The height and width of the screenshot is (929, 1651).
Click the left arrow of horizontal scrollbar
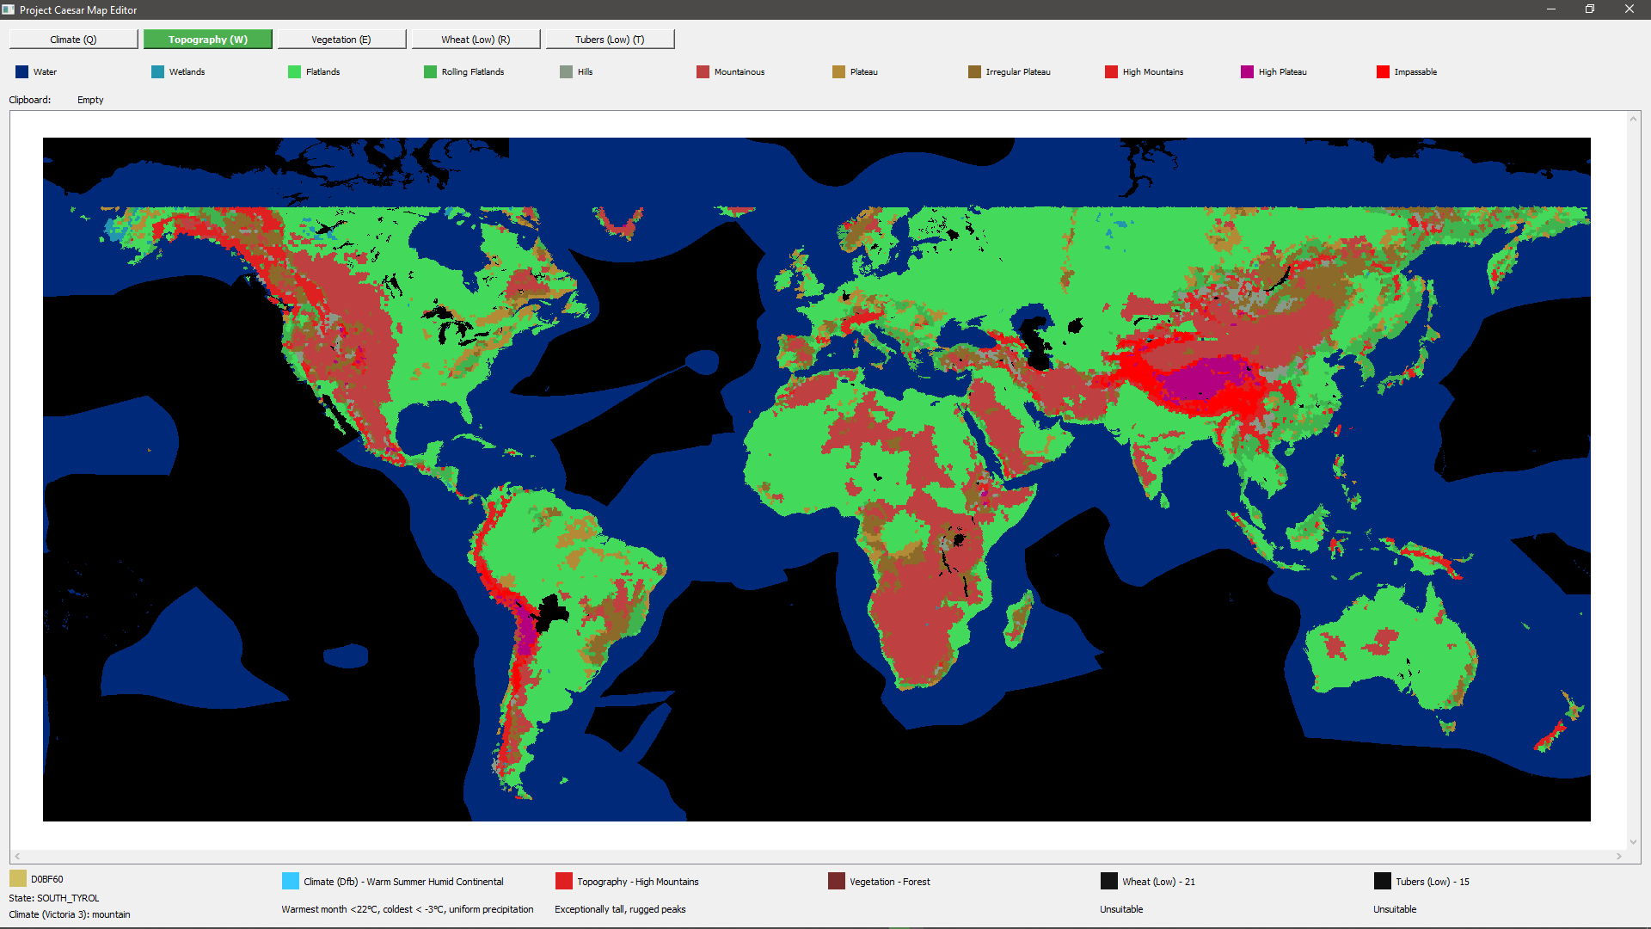tap(17, 856)
